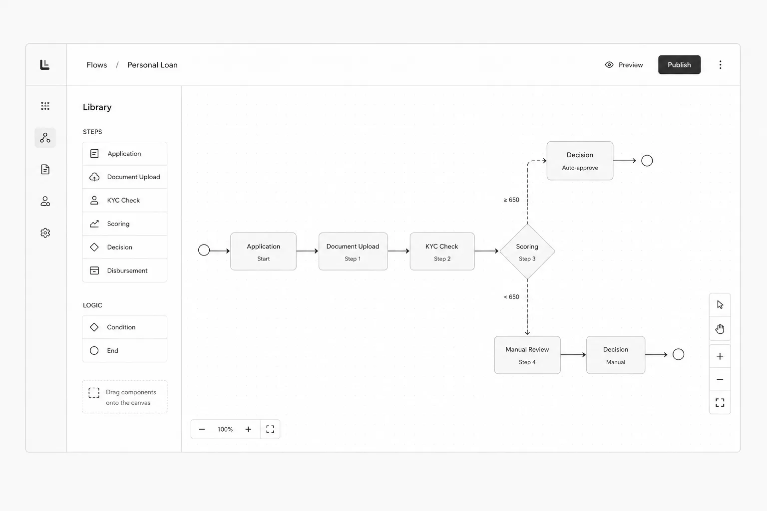Open the users icon in sidebar

[45, 201]
